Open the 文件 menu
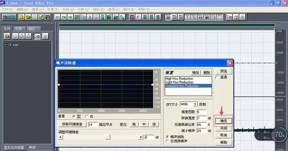Image resolution: width=288 pixels, height=151 pixels. (x=7, y=9)
